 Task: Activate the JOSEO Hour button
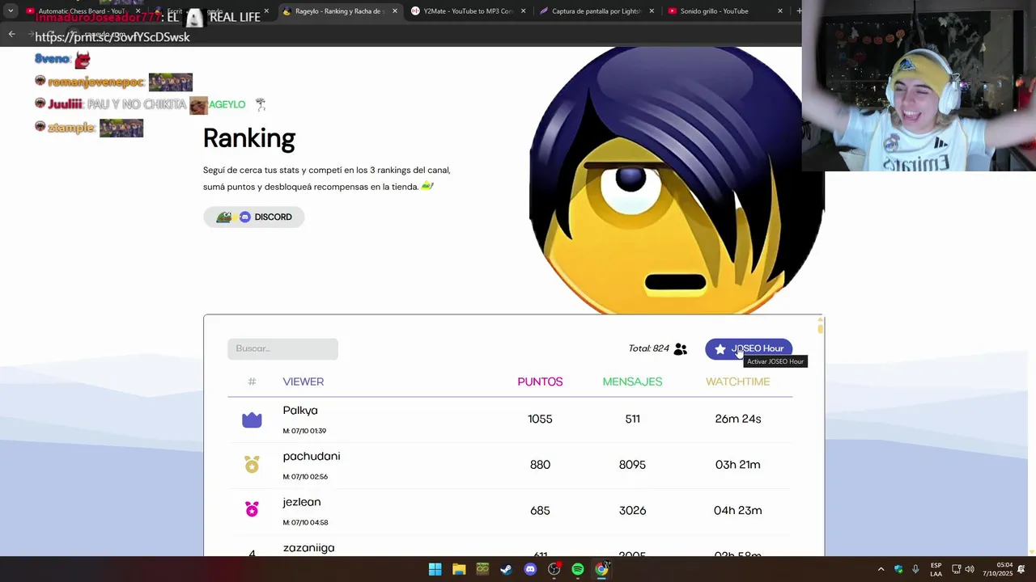pyautogui.click(x=749, y=348)
